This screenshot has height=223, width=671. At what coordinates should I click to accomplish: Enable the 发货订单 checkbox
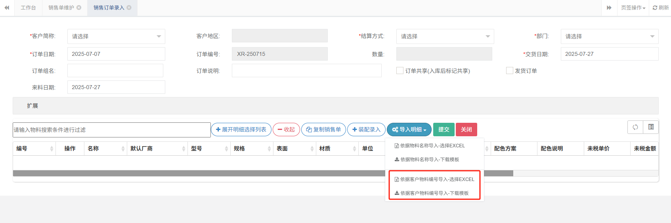(x=510, y=71)
